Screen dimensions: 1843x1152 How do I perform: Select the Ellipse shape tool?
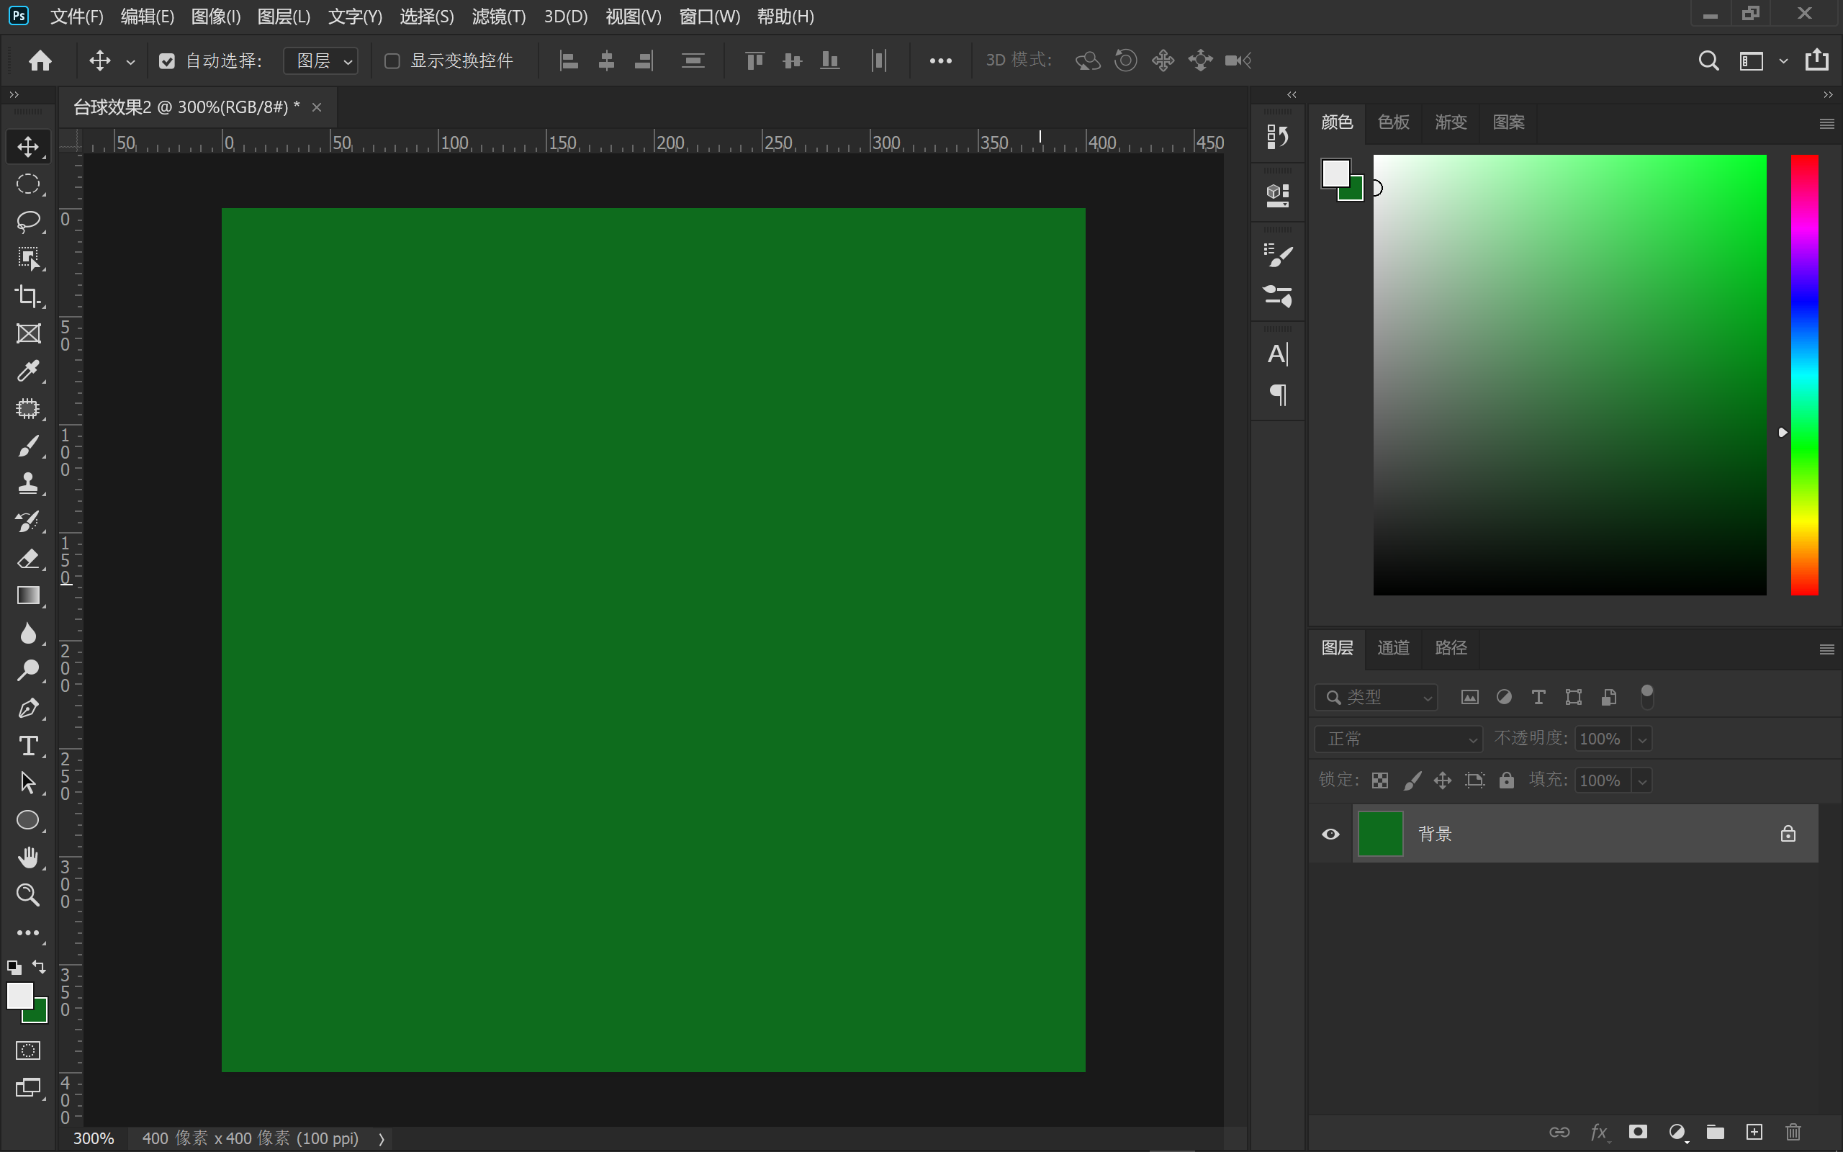28,820
